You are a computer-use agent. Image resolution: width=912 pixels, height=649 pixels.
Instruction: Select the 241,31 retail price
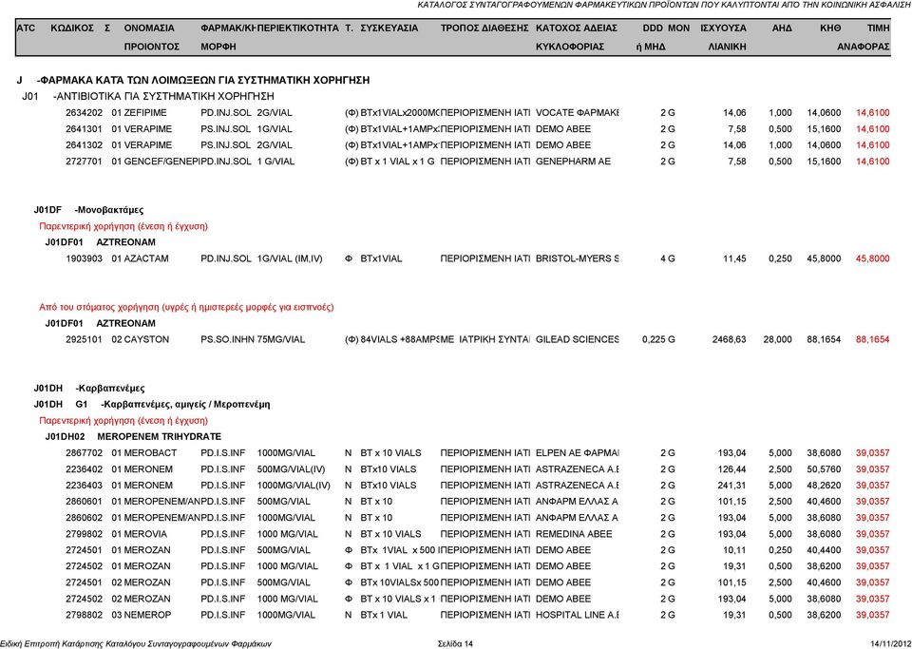(x=732, y=486)
